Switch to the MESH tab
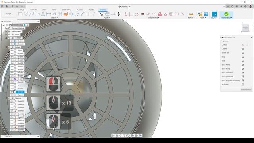 coord(44,10)
